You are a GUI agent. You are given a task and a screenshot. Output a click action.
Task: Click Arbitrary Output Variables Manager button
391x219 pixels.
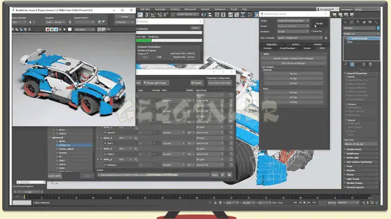pyautogui.click(x=294, y=59)
